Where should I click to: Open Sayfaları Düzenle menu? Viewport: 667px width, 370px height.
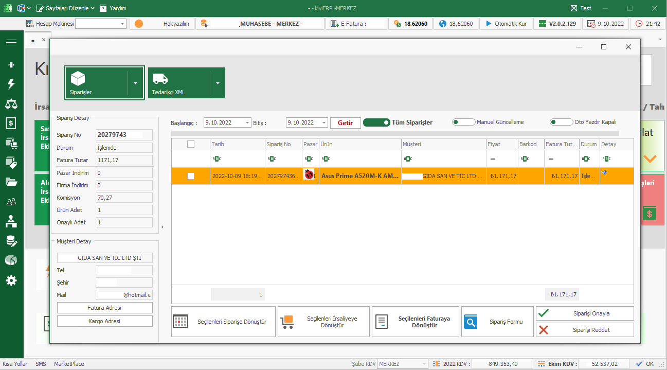65,8
